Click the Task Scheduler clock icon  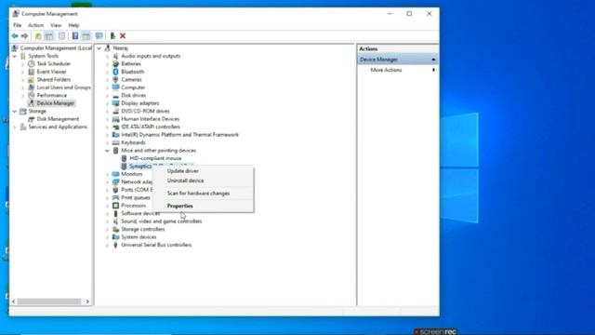pos(32,64)
